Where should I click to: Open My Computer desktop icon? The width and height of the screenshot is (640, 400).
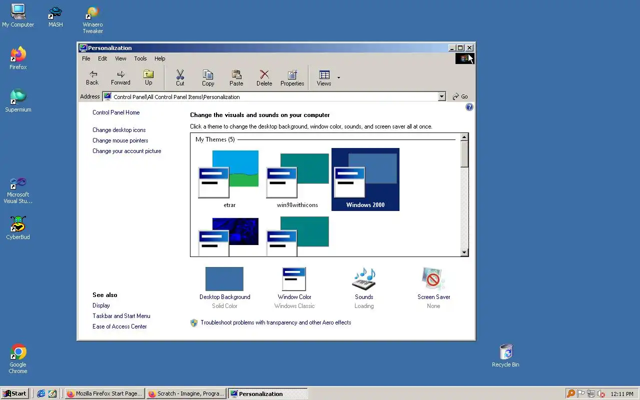click(18, 15)
